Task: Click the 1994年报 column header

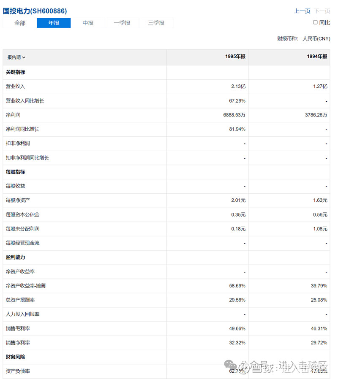Action: click(317, 57)
